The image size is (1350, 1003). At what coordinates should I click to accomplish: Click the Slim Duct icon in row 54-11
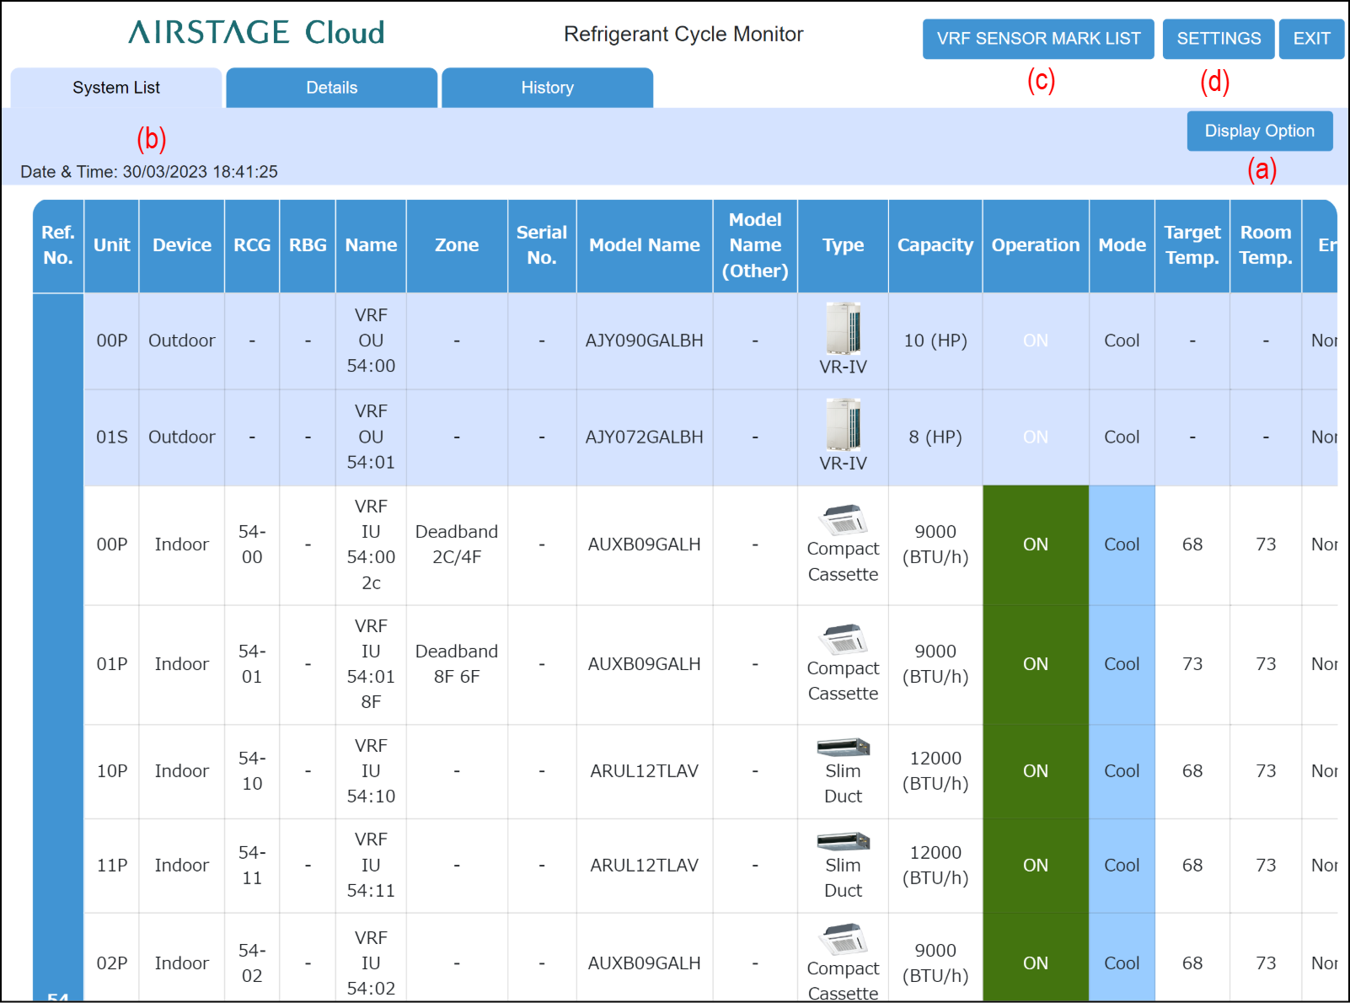(x=843, y=841)
